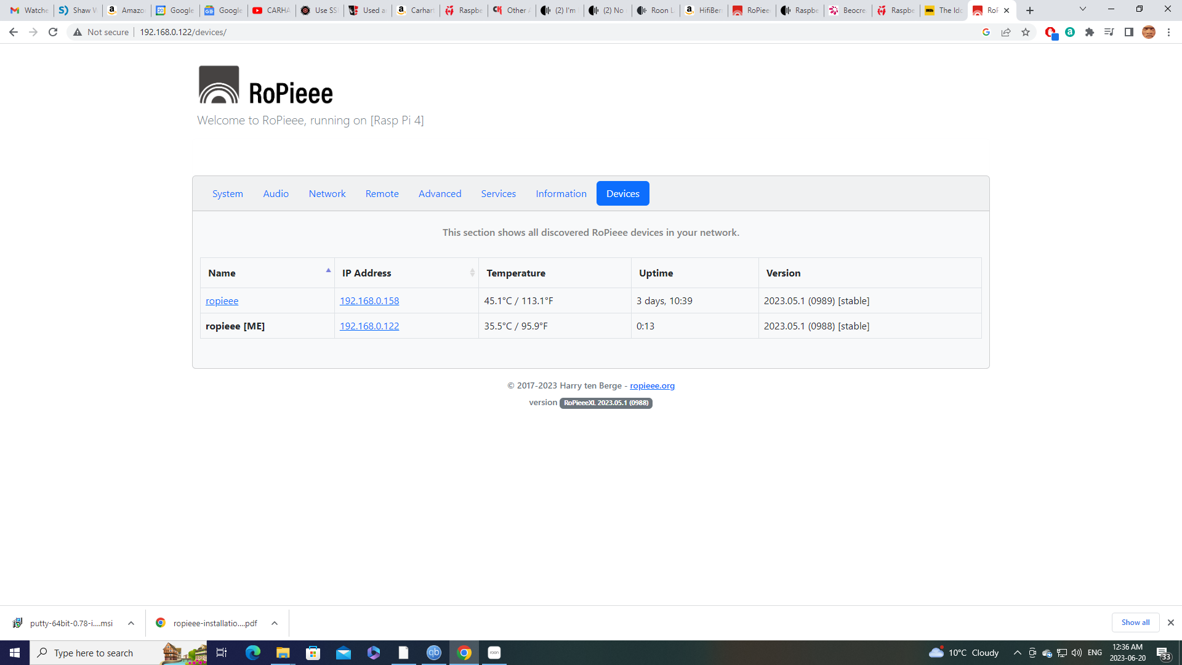Click the browser reload page icon
Screen dimensions: 1182x665
(53, 32)
